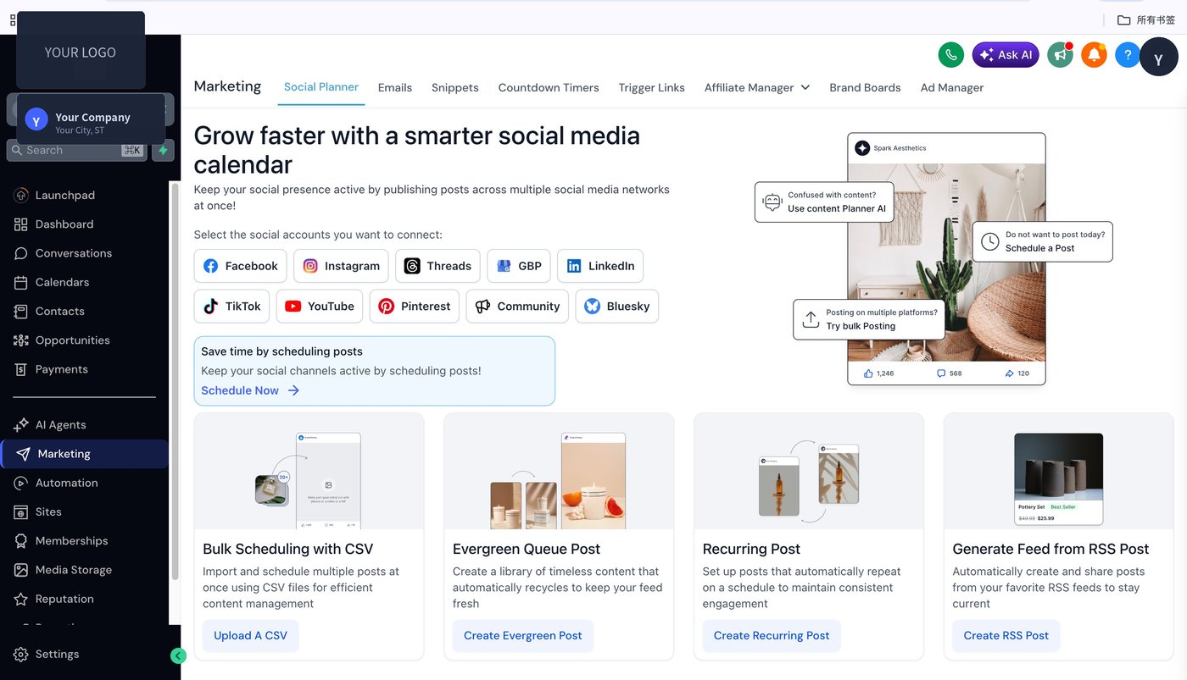Click the green phone dialer icon
Viewport: 1187px width, 680px height.
(x=951, y=55)
